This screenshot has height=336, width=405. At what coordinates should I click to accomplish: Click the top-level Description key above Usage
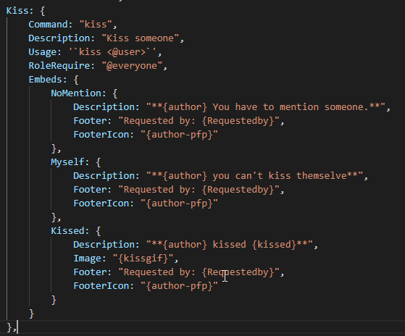click(59, 38)
